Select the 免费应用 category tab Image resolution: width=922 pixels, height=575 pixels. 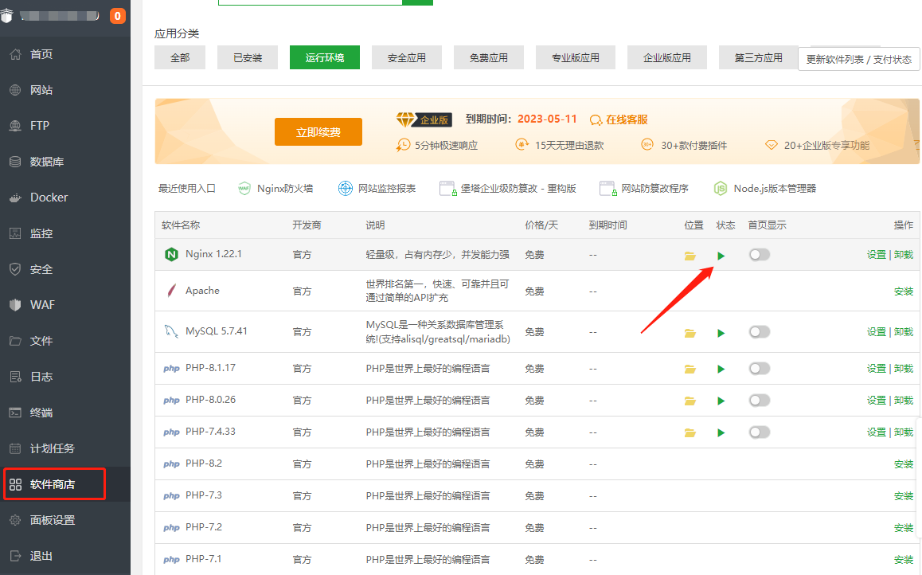click(489, 57)
